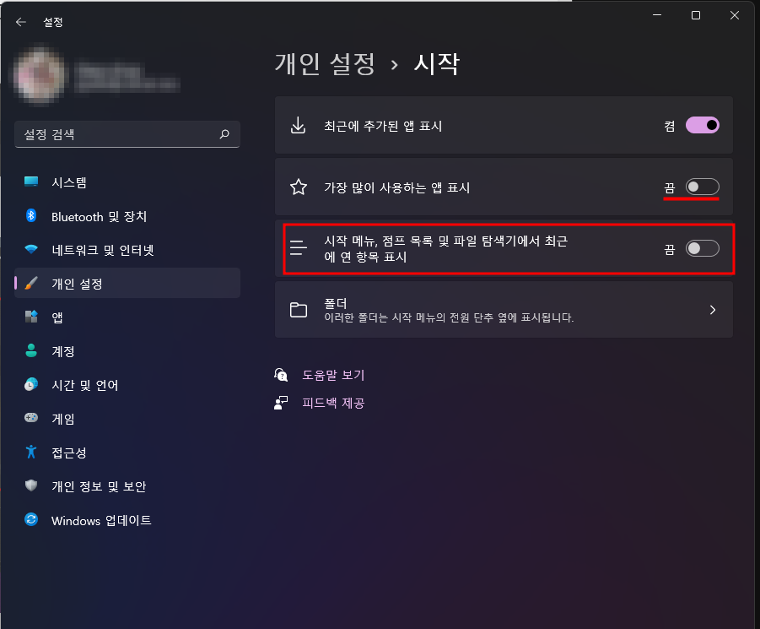The height and width of the screenshot is (629, 760).
Task: Click the Windows Update refresh icon
Action: pos(31,519)
